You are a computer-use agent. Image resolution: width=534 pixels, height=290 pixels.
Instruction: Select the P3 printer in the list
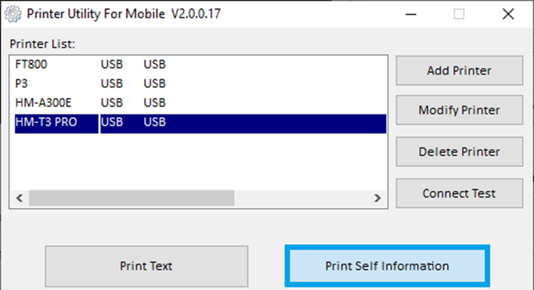coord(21,84)
